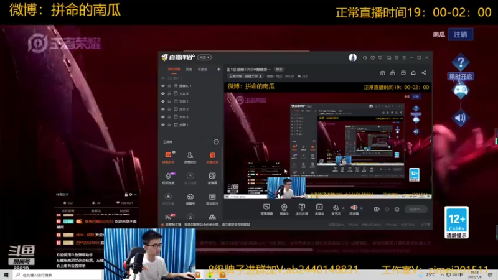The width and height of the screenshot is (498, 280).
Task: Open the 视频连麦 tool
Action: coord(168,178)
